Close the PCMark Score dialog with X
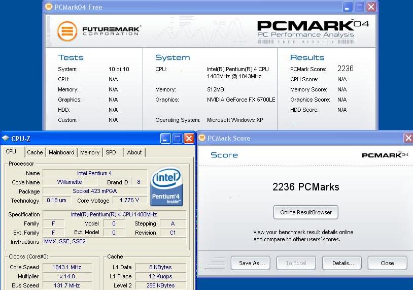Viewport: 413px width, 290px height. point(408,138)
